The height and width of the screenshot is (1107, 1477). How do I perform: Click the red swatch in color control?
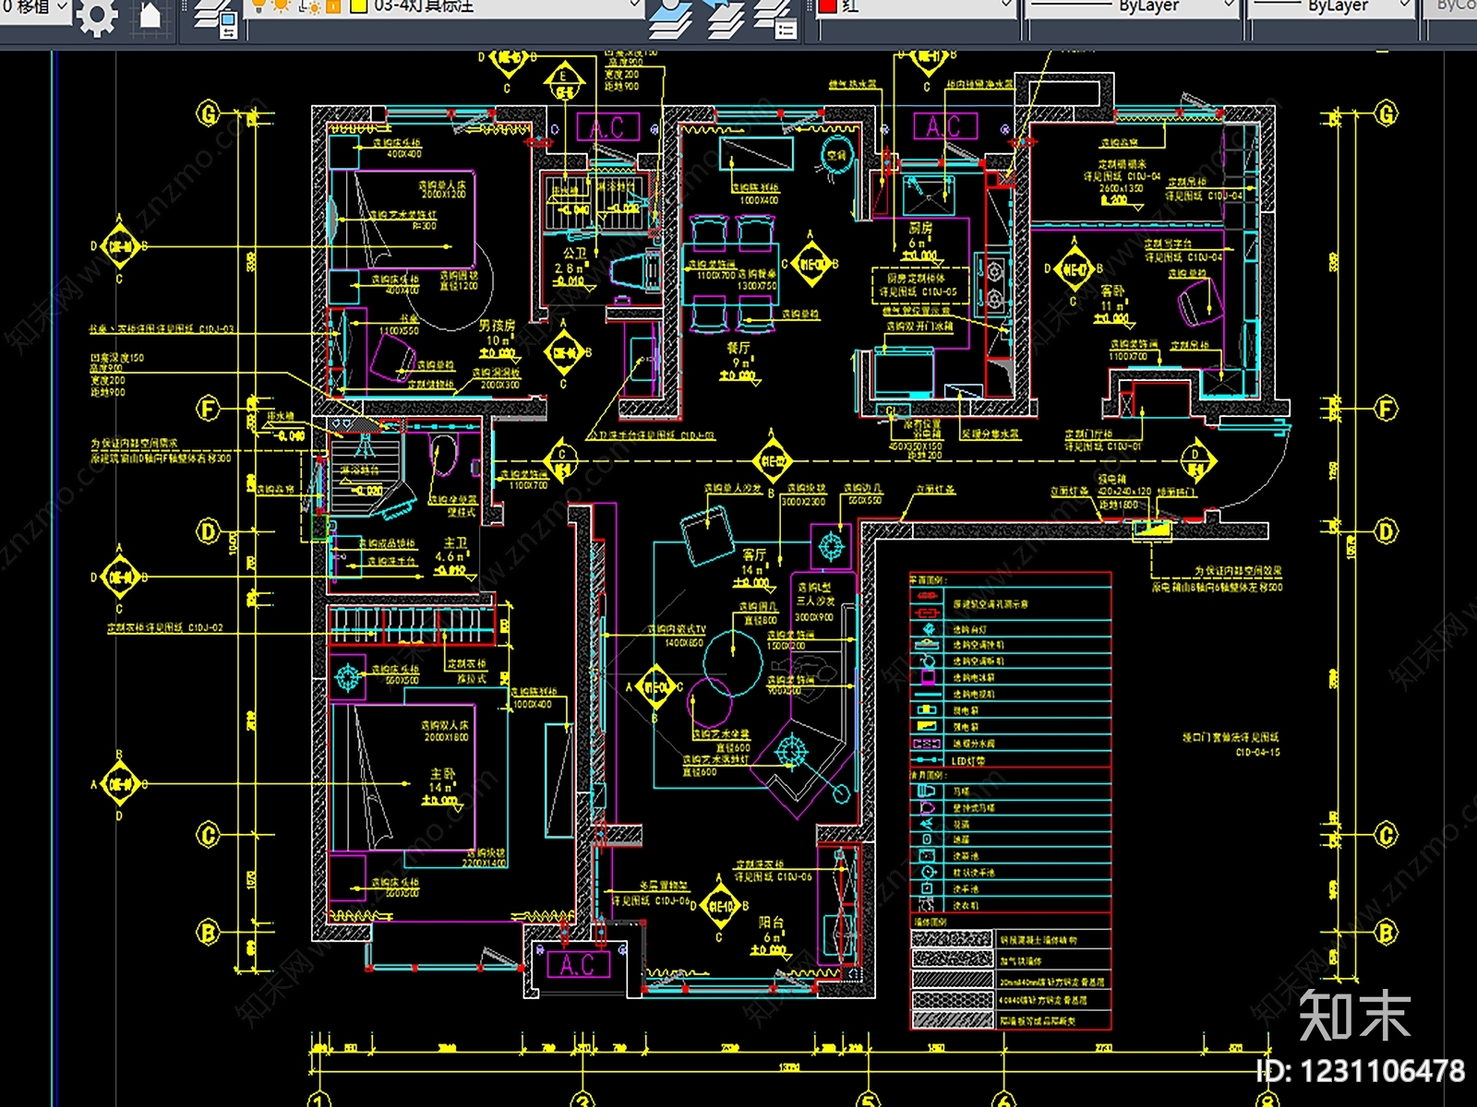pyautogui.click(x=828, y=6)
